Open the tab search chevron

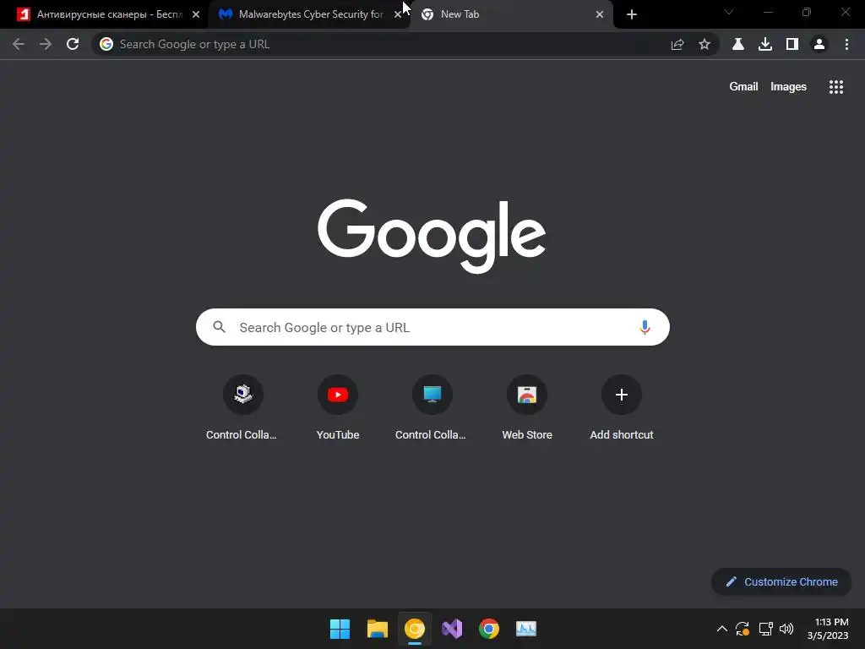tap(729, 12)
